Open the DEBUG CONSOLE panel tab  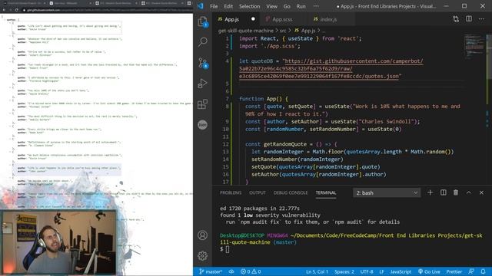point(291,192)
